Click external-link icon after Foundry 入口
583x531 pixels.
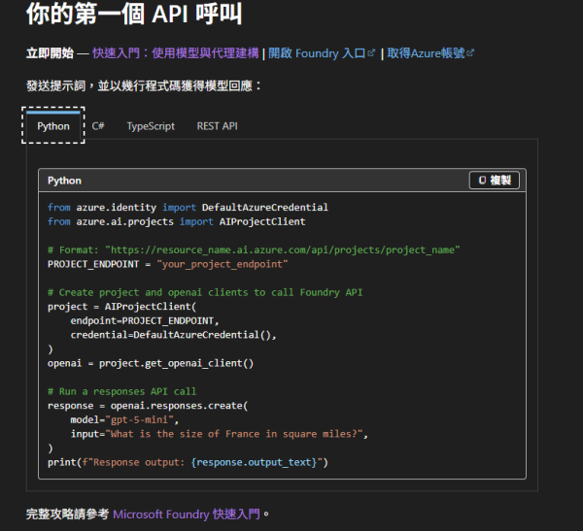point(371,52)
